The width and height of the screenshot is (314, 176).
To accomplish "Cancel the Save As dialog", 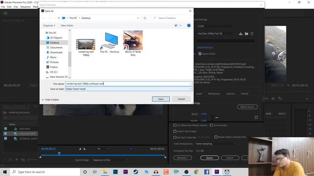I will (x=181, y=99).
